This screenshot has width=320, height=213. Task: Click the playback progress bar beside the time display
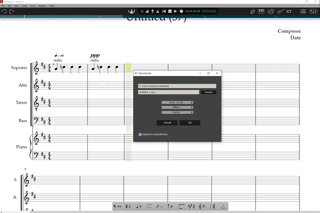[208, 11]
